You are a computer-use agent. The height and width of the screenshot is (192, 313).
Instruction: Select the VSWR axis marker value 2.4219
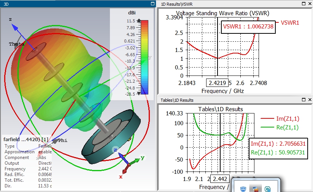[x=217, y=83]
